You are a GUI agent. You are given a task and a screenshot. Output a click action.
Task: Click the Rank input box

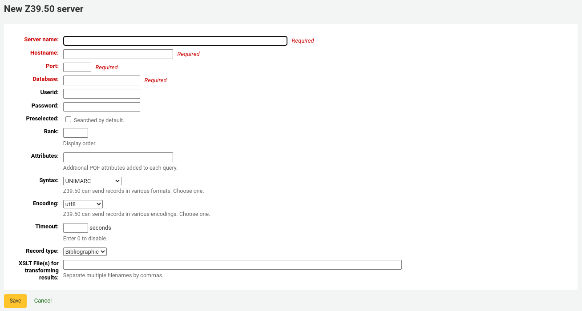(x=76, y=133)
